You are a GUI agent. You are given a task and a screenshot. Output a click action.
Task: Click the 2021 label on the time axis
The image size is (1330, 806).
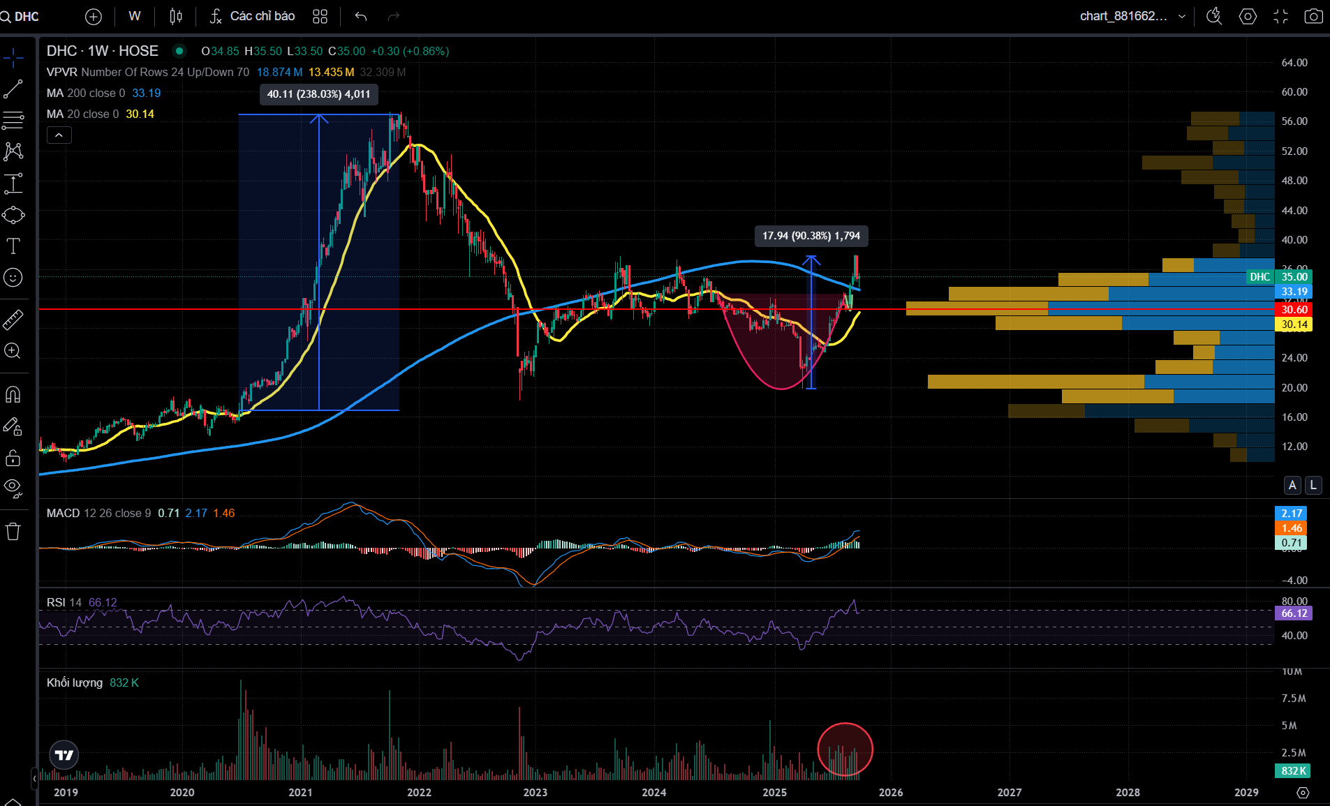[x=301, y=792]
